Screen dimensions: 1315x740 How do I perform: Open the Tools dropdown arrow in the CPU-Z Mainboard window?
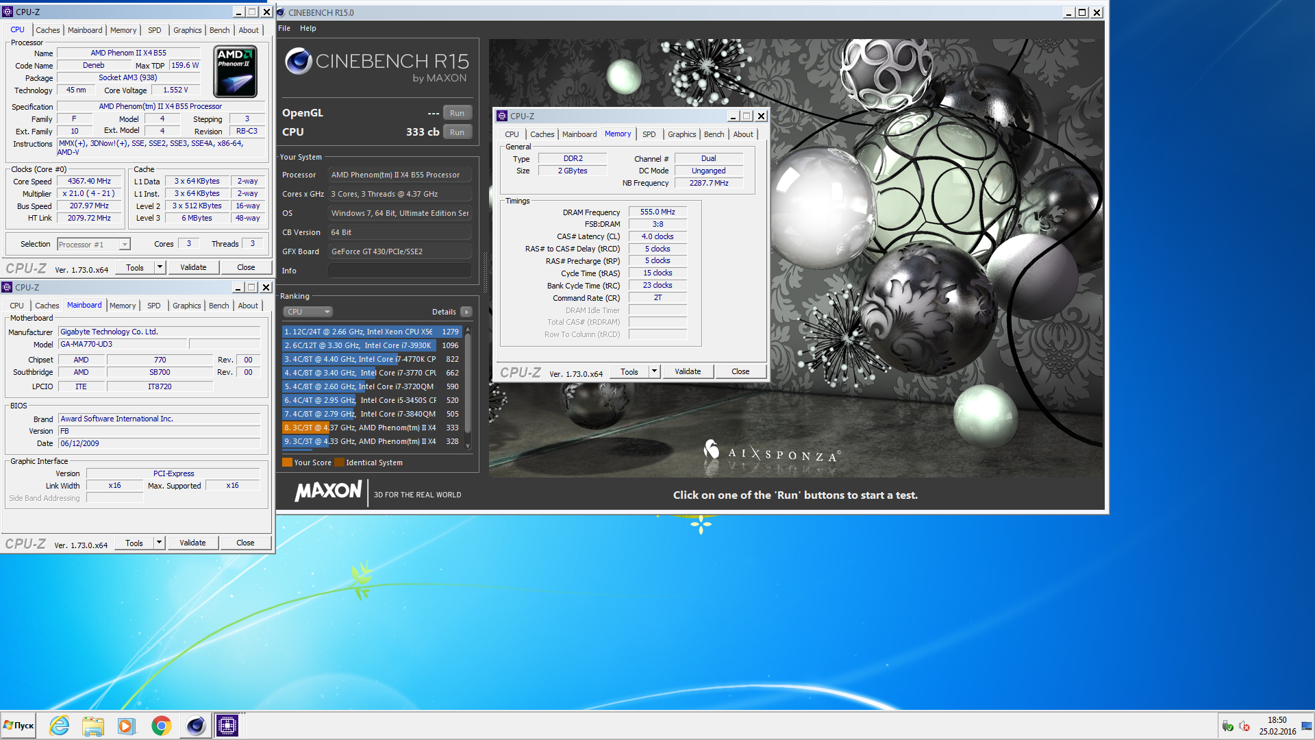coord(159,543)
